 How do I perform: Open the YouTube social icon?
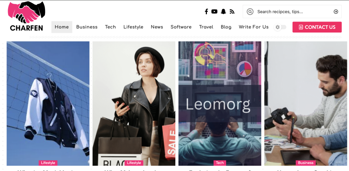tap(214, 12)
